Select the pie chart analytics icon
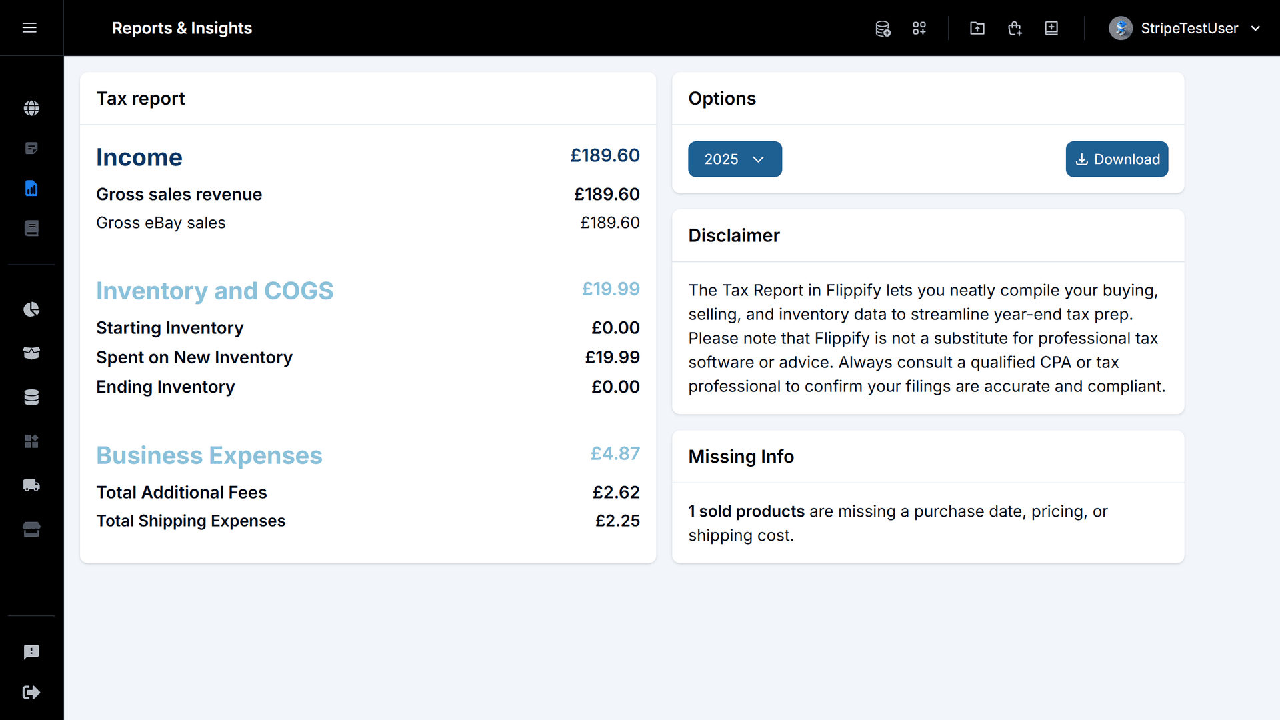1280x720 pixels. pos(31,309)
